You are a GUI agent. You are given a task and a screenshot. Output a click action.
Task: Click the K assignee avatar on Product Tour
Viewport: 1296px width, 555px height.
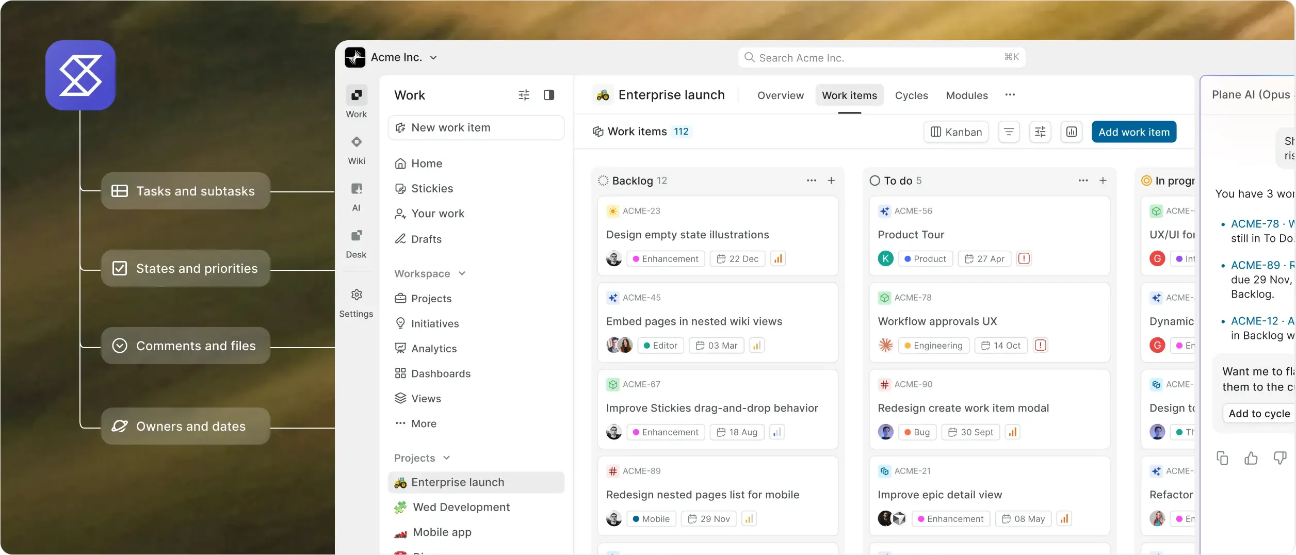coord(885,258)
